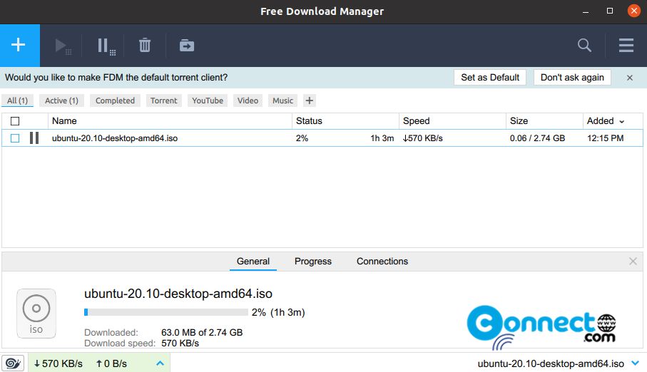Click the download progress bar in details

[x=166, y=312]
